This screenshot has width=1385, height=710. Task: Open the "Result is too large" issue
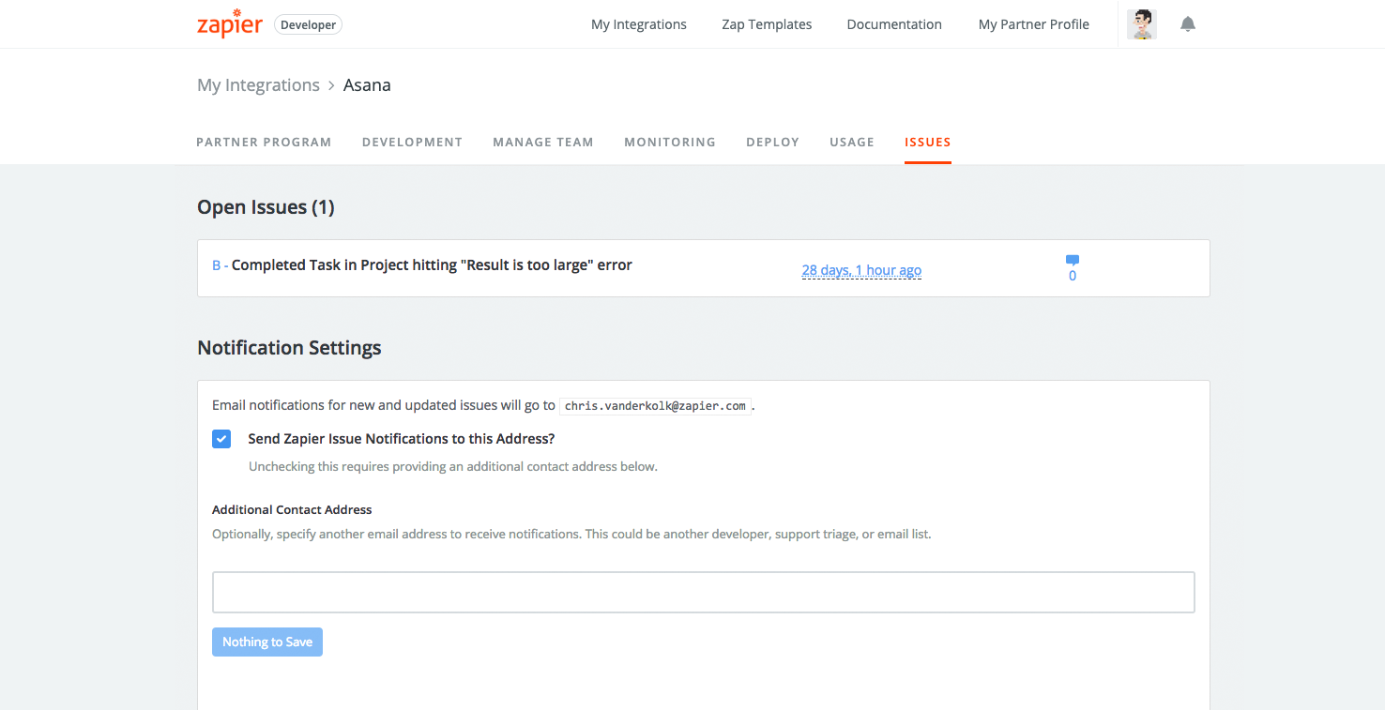pyautogui.click(x=432, y=265)
